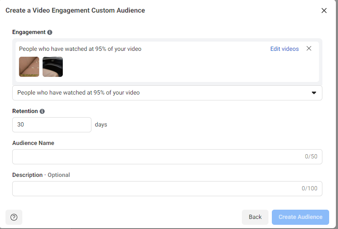This screenshot has height=229, width=338.
Task: Click into the Audience Name text field
Action: pyautogui.click(x=156, y=157)
